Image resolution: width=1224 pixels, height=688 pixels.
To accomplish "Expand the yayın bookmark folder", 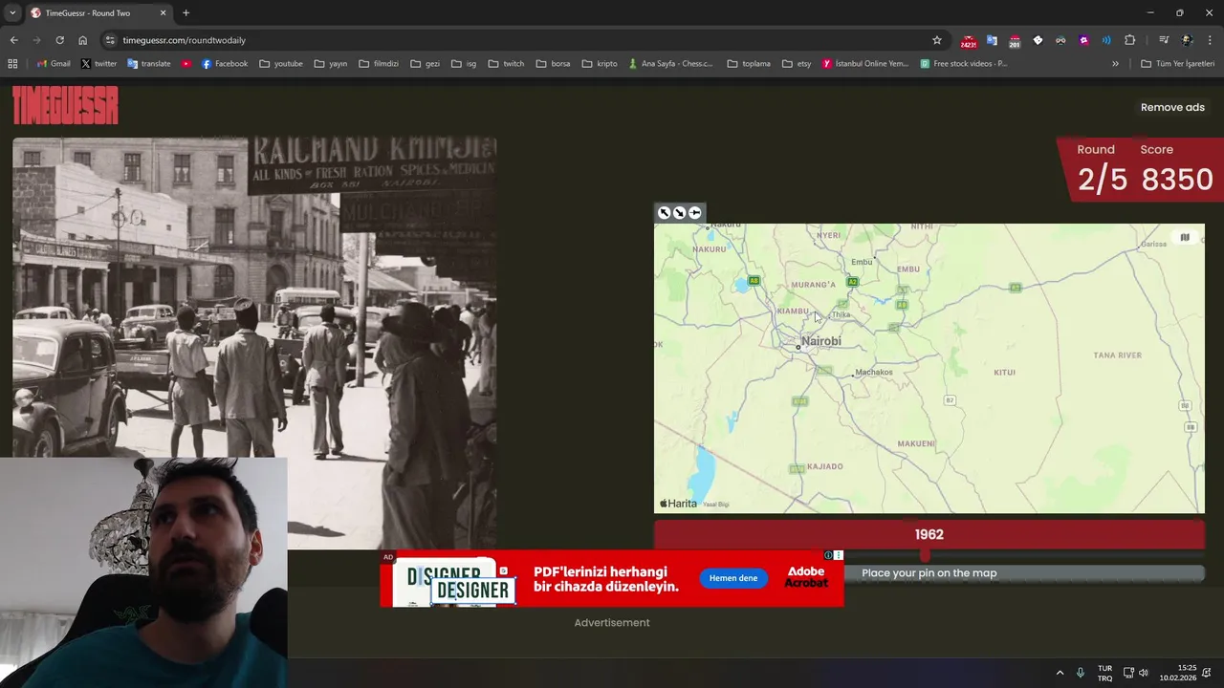I will pyautogui.click(x=330, y=64).
